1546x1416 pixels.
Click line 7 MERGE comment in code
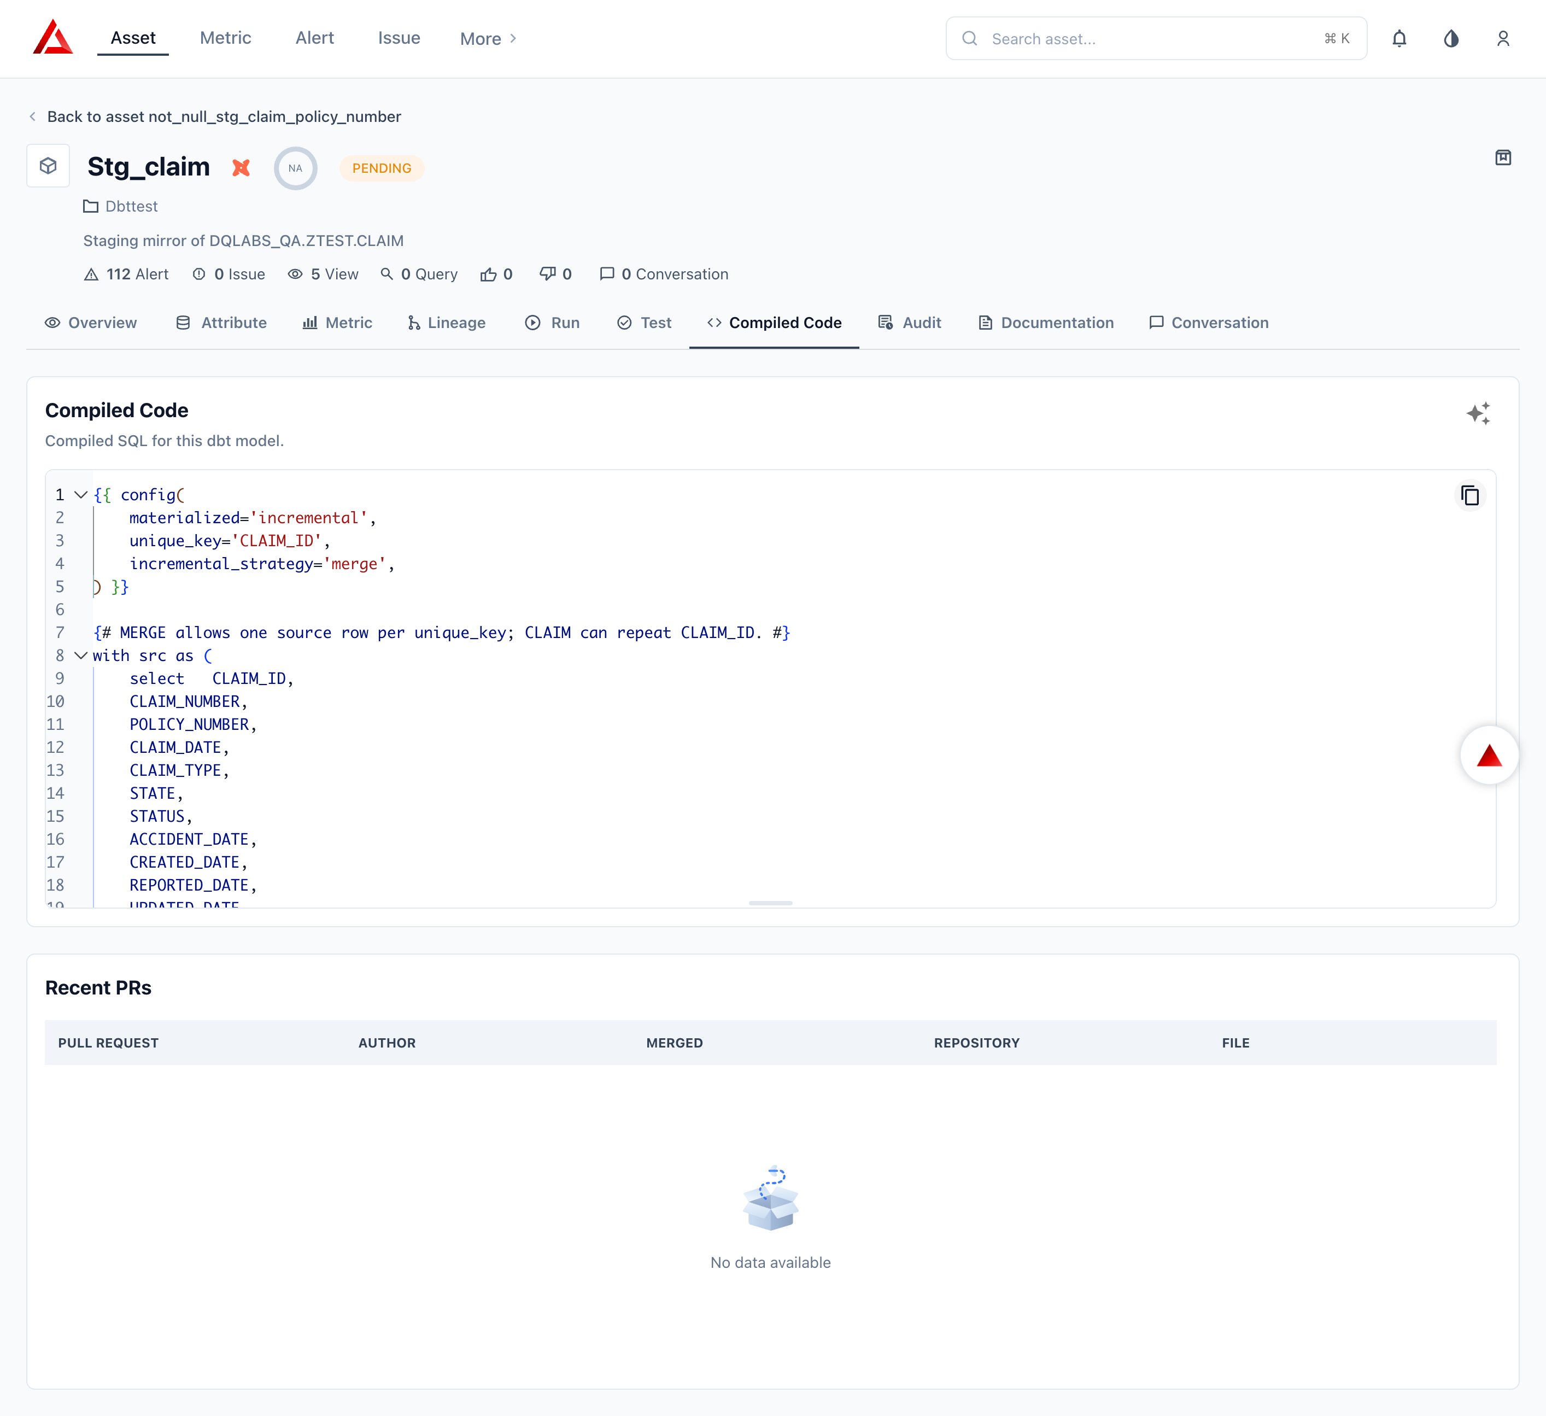pos(442,633)
